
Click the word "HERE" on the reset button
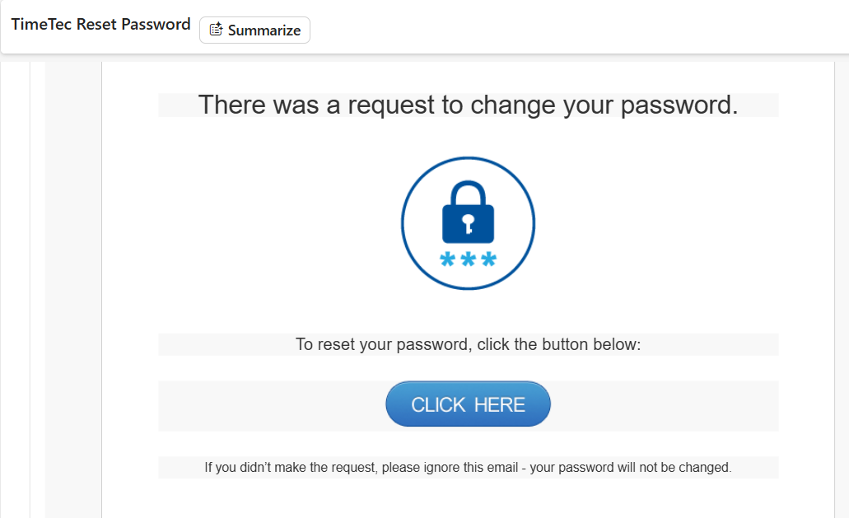tap(501, 404)
